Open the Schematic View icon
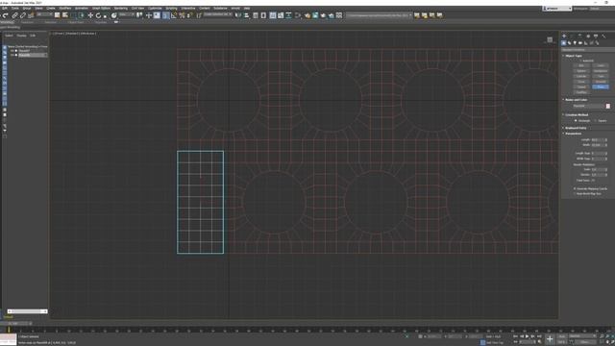 coord(288,15)
